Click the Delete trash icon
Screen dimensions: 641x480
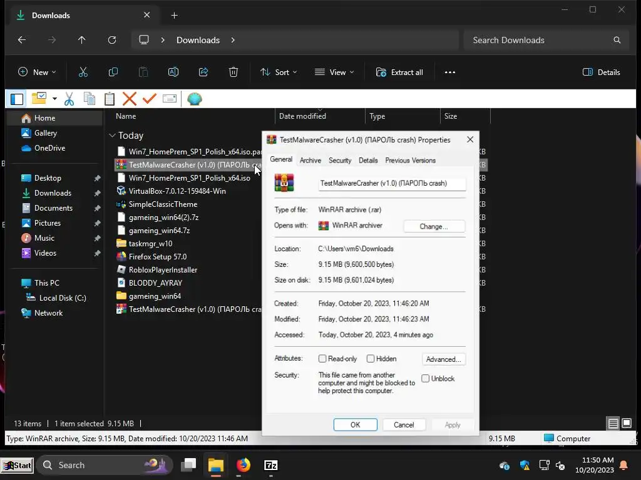tap(233, 72)
